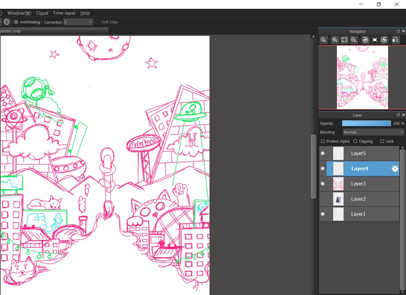406x295 pixels.
Task: Open the Cloud menu
Action: [x=42, y=13]
